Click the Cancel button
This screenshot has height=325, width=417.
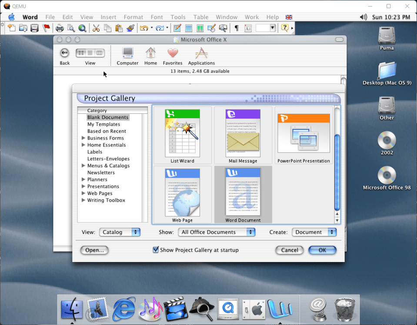pyautogui.click(x=290, y=250)
